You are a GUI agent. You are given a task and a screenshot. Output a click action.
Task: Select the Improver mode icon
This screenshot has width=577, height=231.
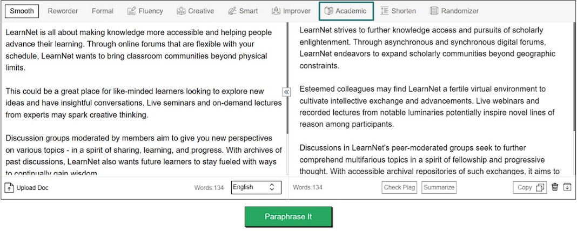pos(276,11)
